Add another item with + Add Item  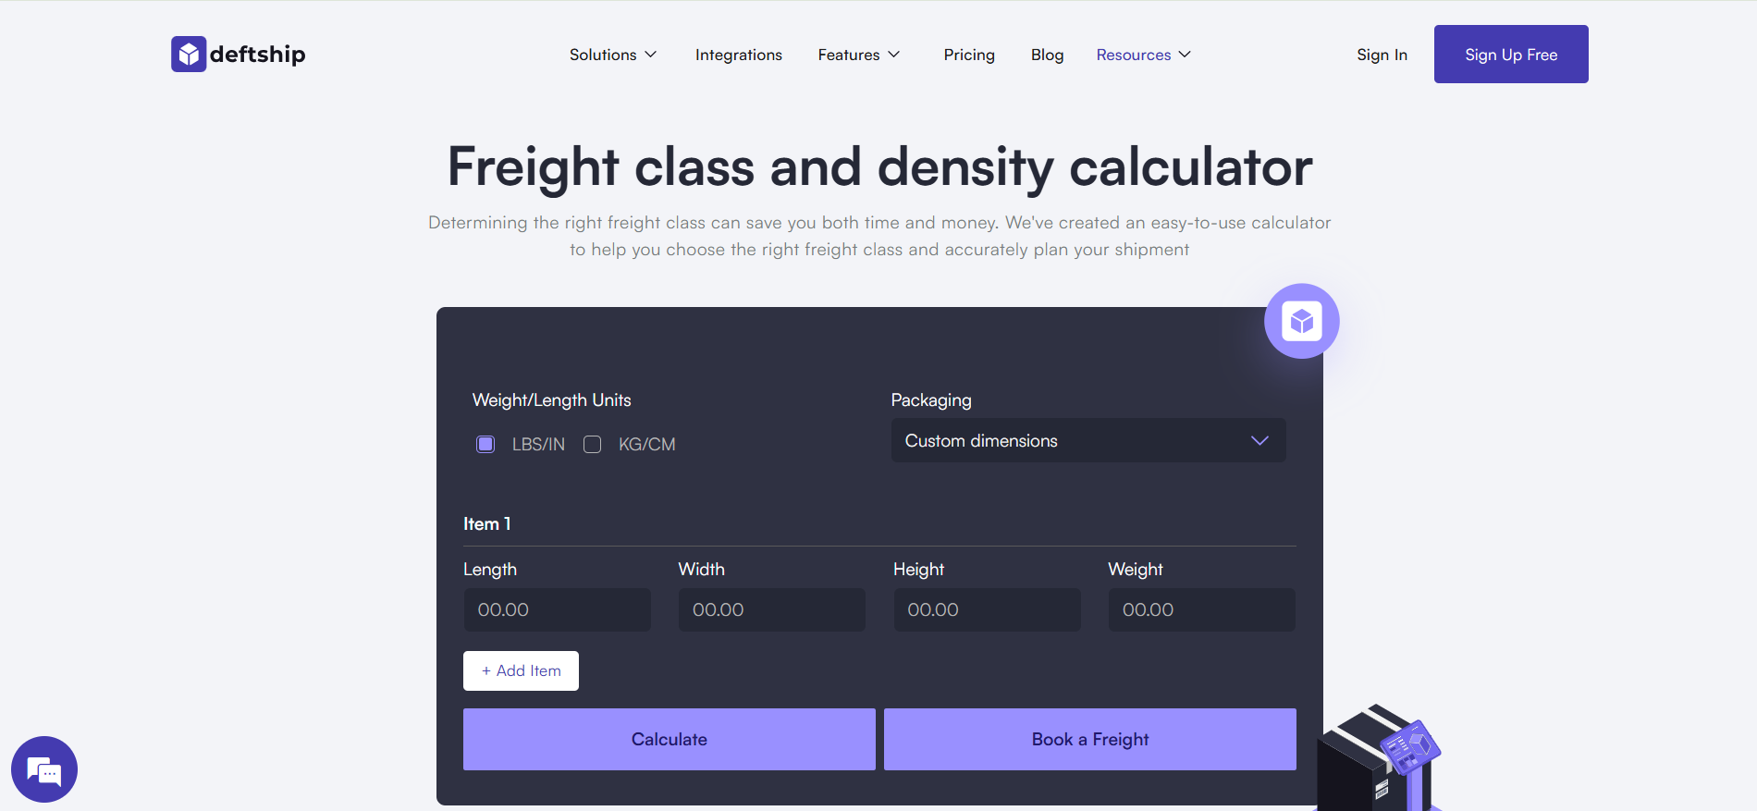pyautogui.click(x=520, y=670)
